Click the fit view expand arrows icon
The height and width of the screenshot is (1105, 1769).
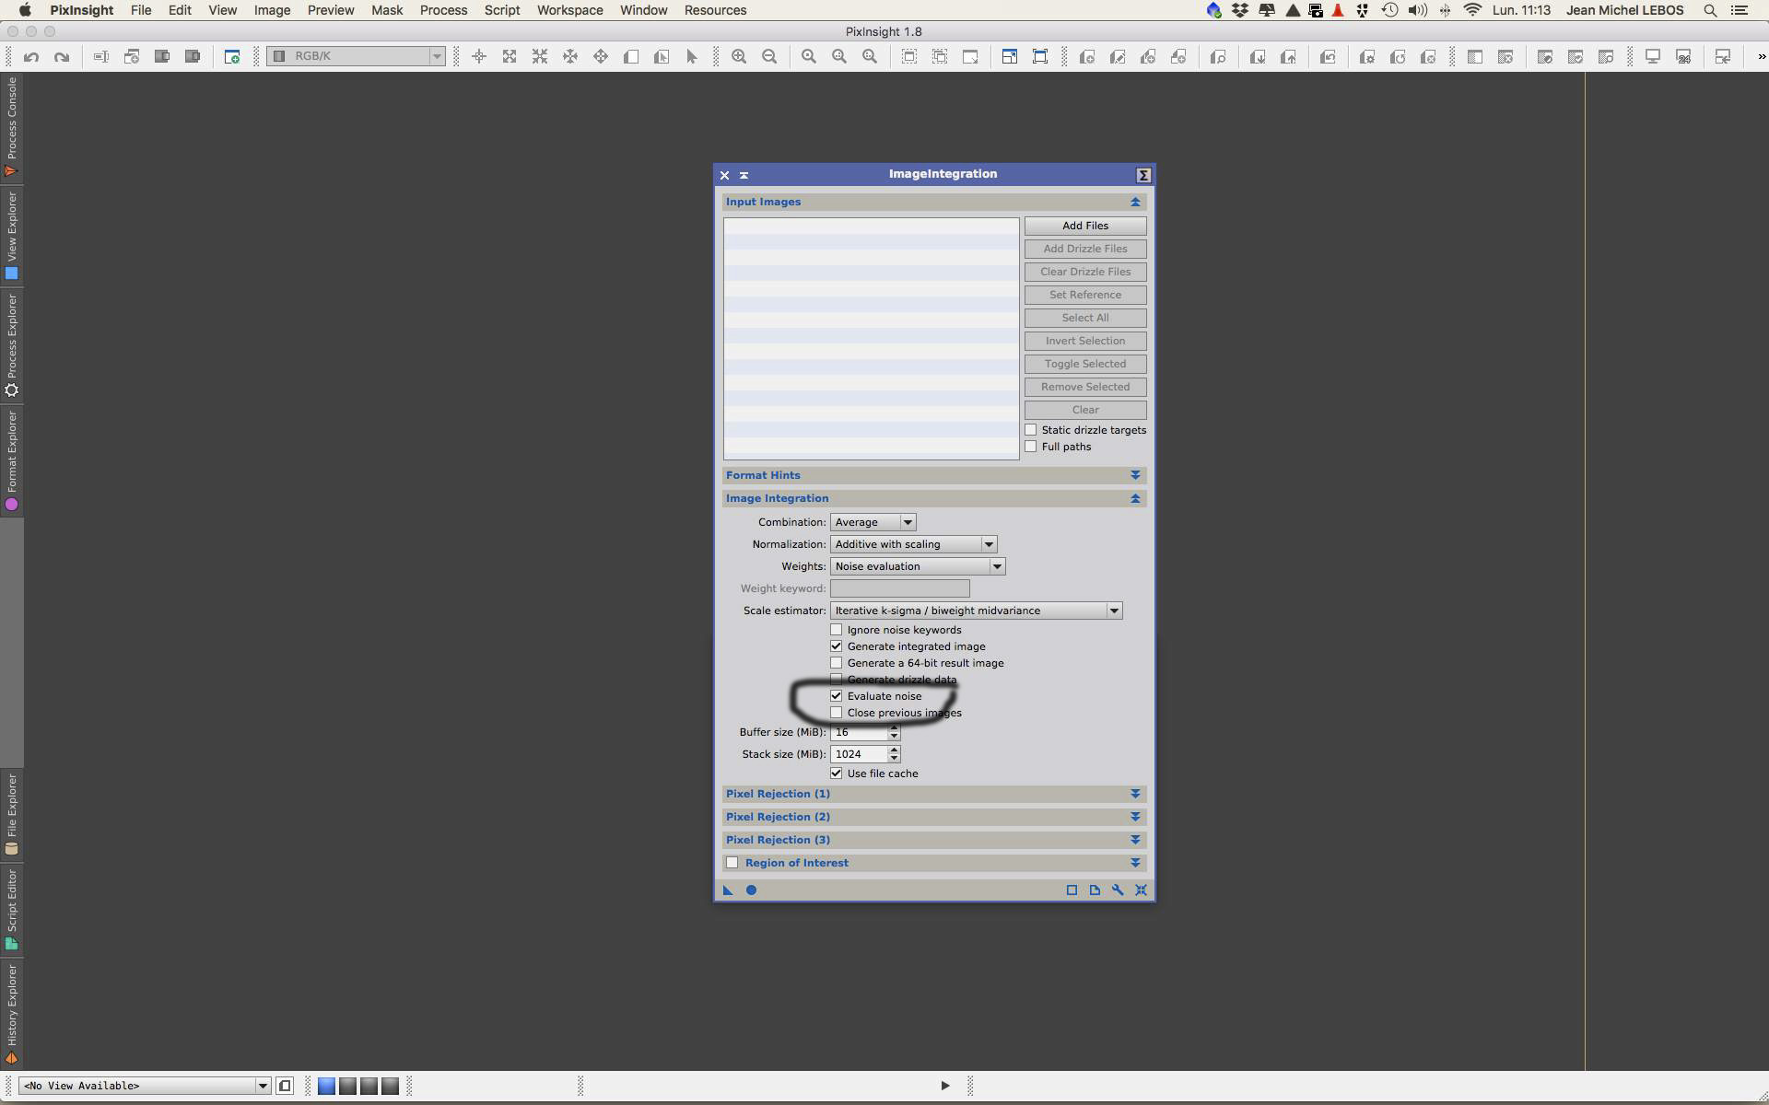click(510, 57)
